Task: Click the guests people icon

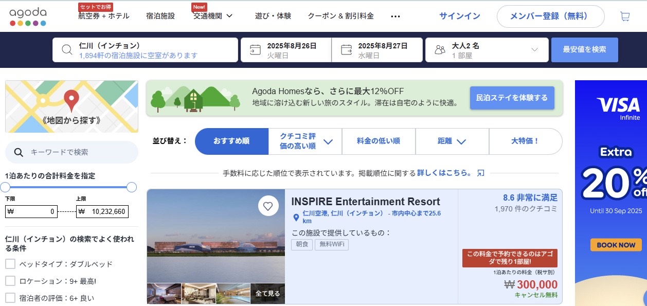Action: point(440,50)
